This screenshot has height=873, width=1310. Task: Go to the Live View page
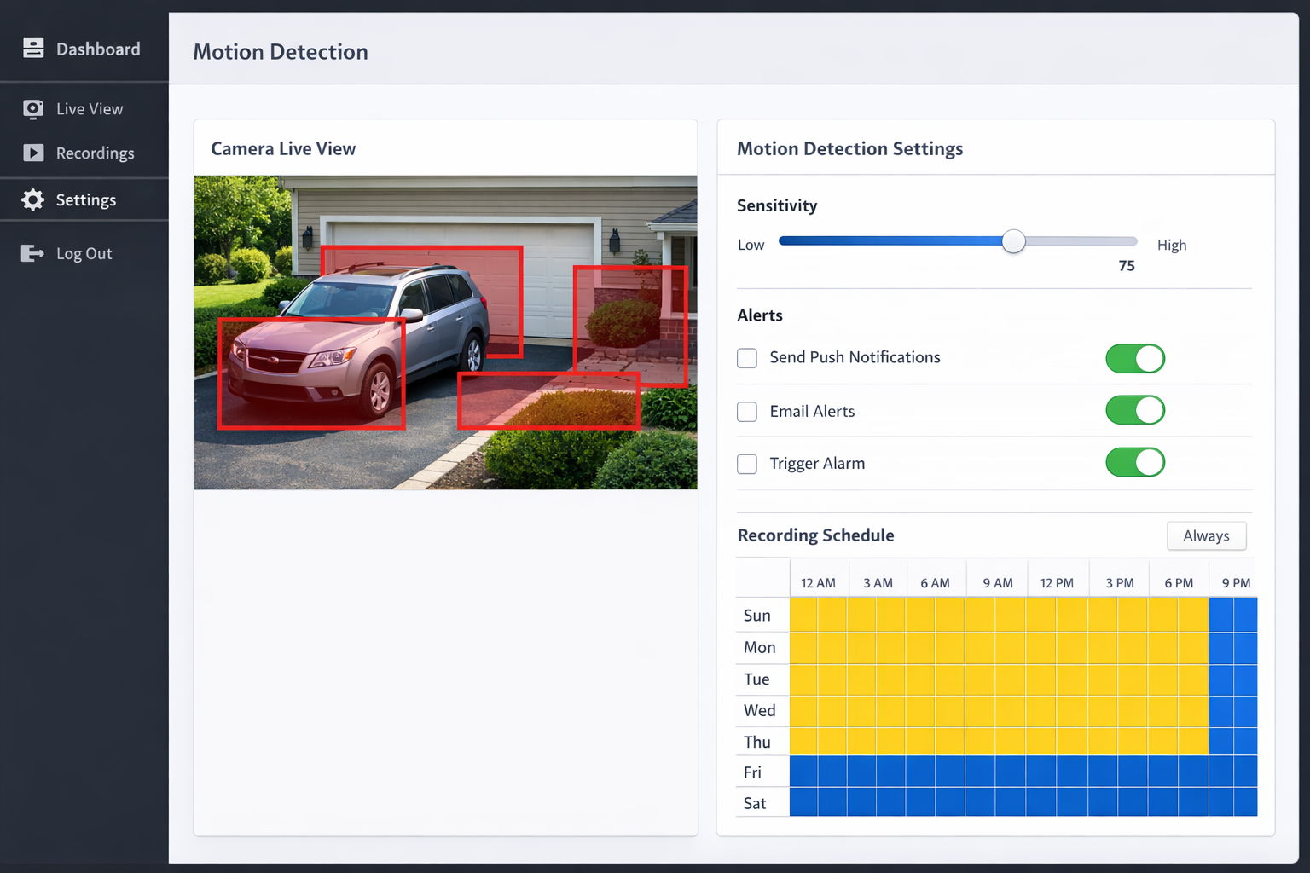coord(89,109)
